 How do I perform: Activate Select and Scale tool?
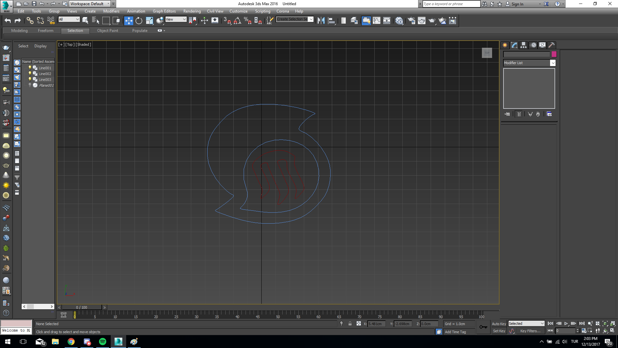[x=149, y=21]
